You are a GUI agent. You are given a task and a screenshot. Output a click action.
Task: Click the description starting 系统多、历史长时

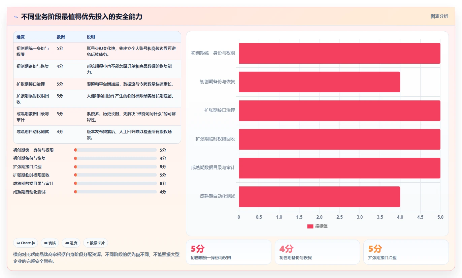[131, 117]
